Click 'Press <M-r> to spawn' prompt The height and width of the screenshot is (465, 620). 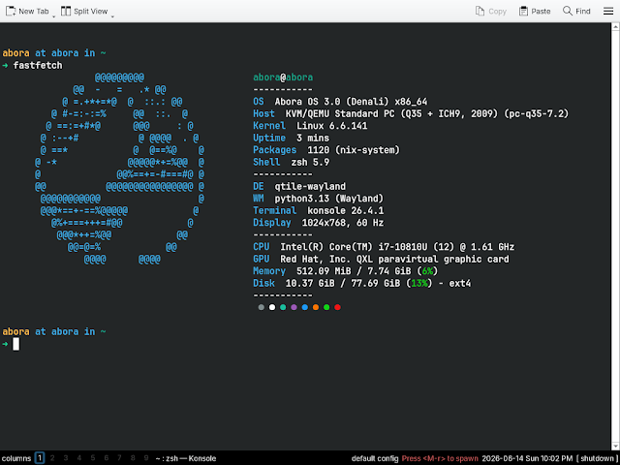pyautogui.click(x=440, y=458)
